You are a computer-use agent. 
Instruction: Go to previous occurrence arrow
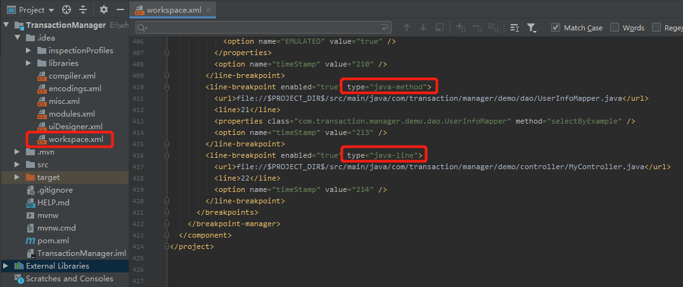[x=407, y=27]
